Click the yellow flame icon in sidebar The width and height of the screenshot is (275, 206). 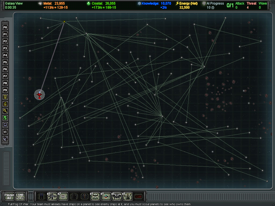[x=5, y=104]
